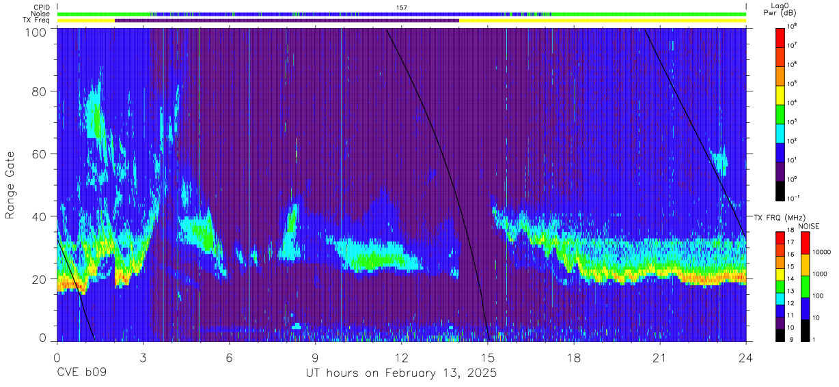Image resolution: width=839 pixels, height=387 pixels.
Task: Click the 'Range Gate' y-axis label
Action: 11,186
